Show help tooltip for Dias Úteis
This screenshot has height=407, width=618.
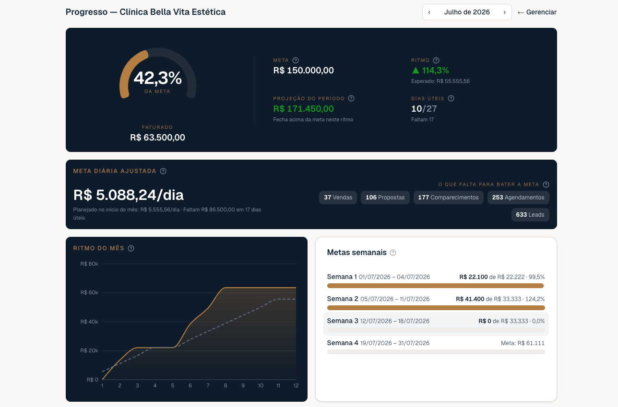click(451, 98)
